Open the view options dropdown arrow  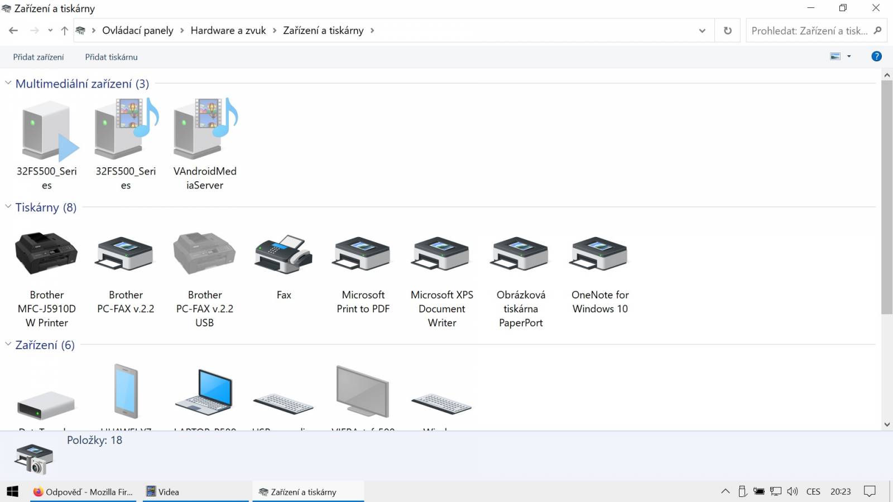(x=849, y=56)
